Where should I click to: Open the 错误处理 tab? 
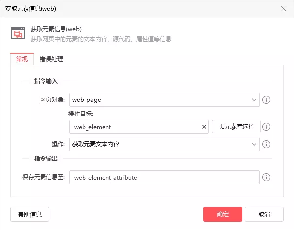point(51,59)
